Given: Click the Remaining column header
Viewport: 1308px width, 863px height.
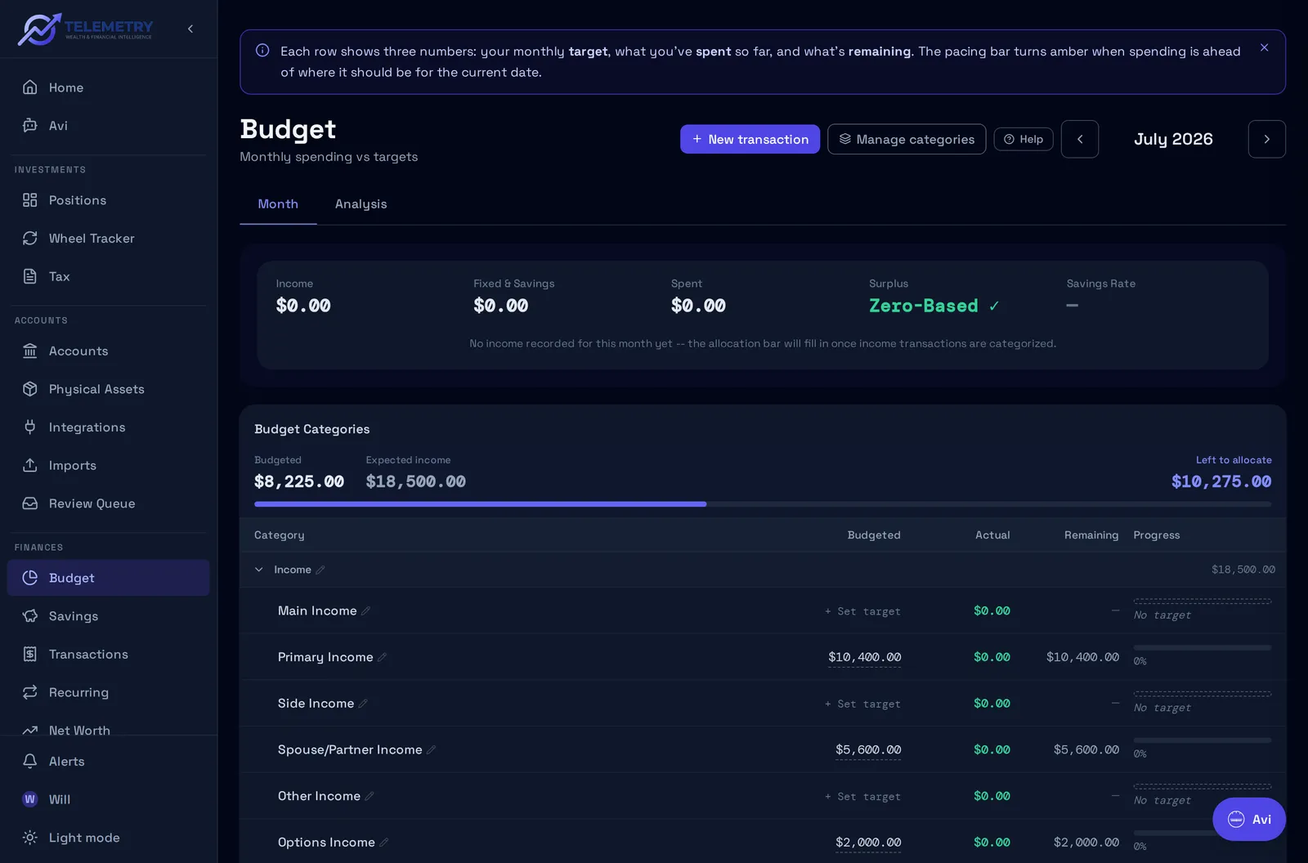Looking at the screenshot, I should (x=1091, y=535).
